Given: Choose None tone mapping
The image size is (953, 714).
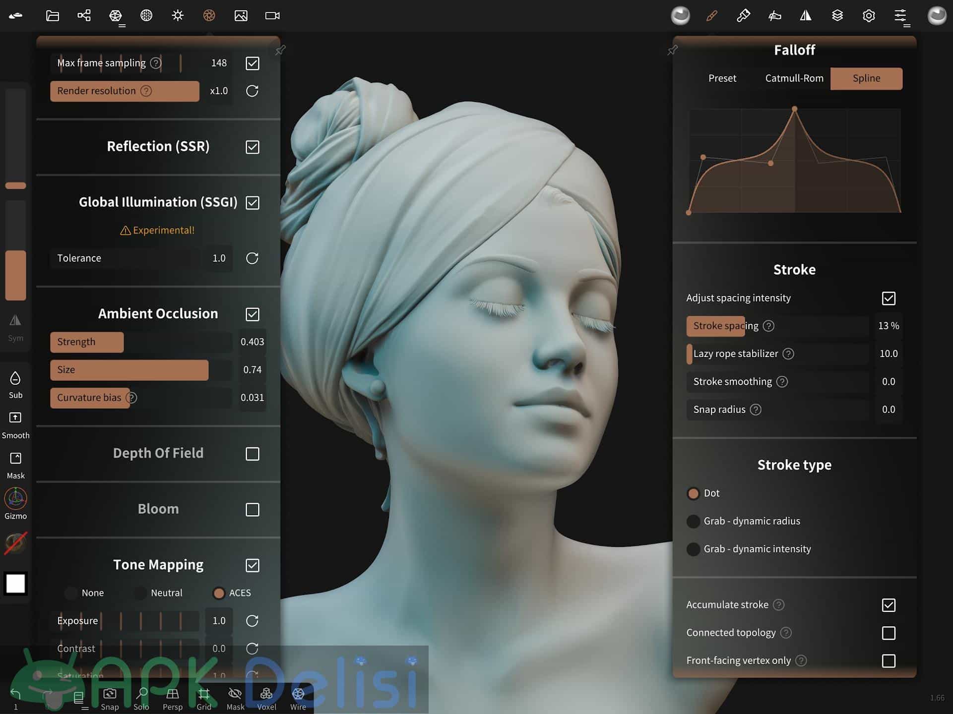Looking at the screenshot, I should click(71, 593).
